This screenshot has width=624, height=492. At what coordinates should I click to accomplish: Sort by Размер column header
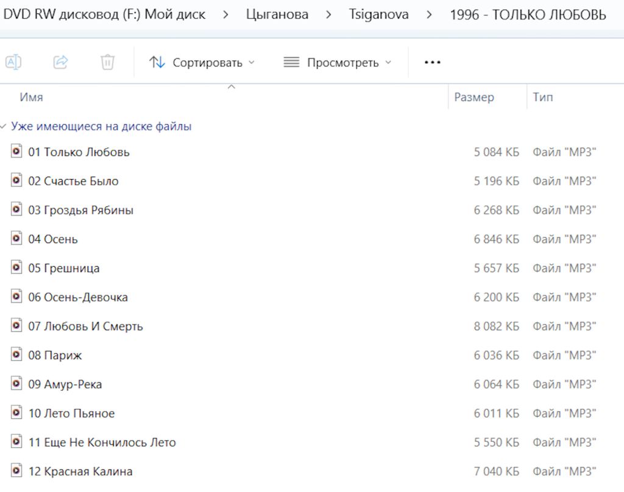(x=474, y=97)
